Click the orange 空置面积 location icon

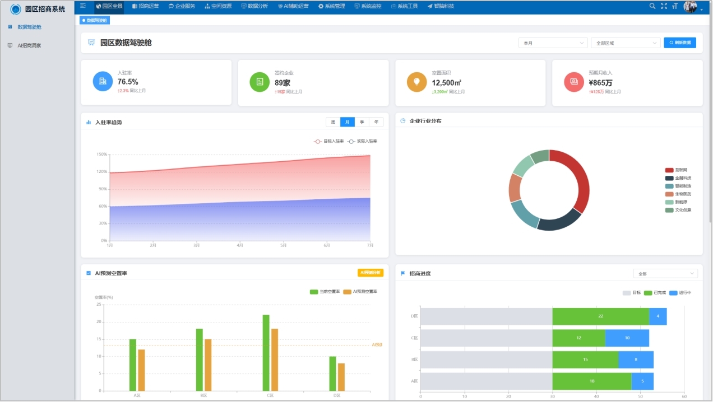pyautogui.click(x=416, y=82)
